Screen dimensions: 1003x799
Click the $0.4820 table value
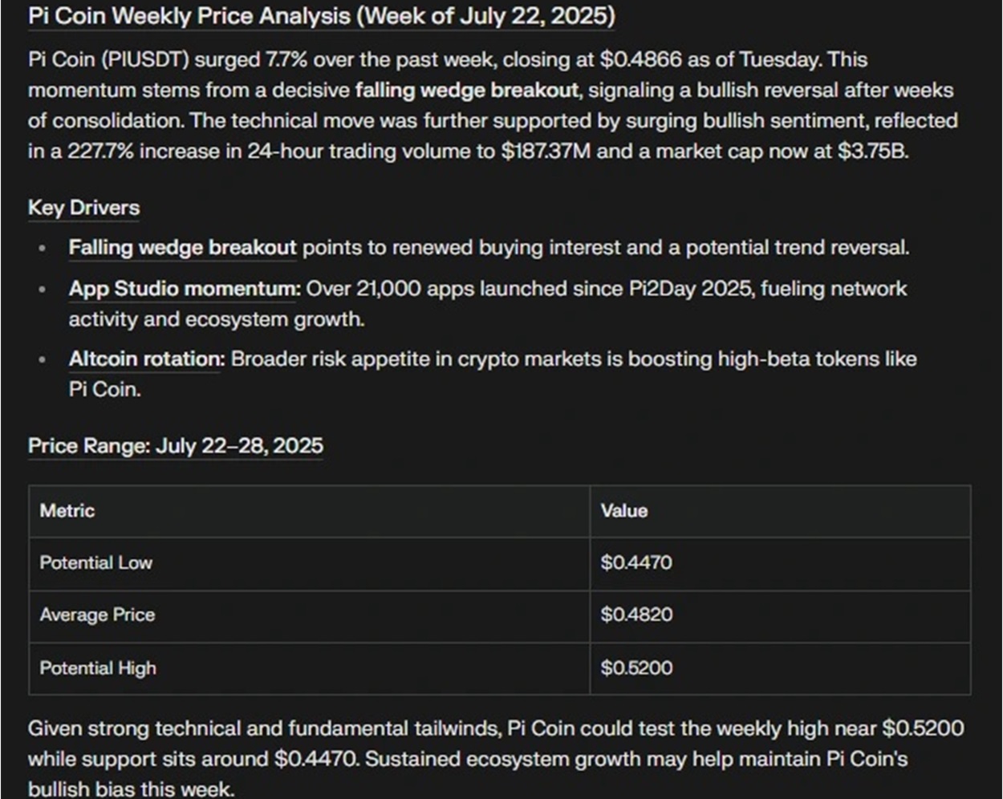point(636,614)
